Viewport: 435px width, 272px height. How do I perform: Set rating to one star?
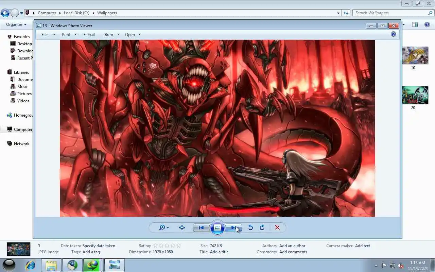155,245
